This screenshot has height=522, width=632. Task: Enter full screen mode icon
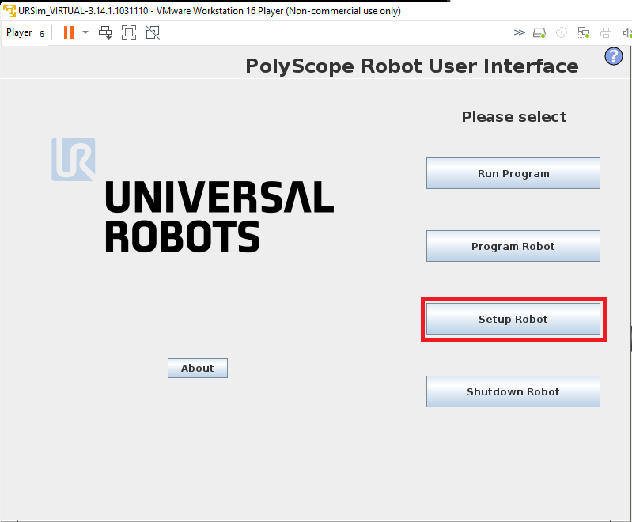click(129, 32)
